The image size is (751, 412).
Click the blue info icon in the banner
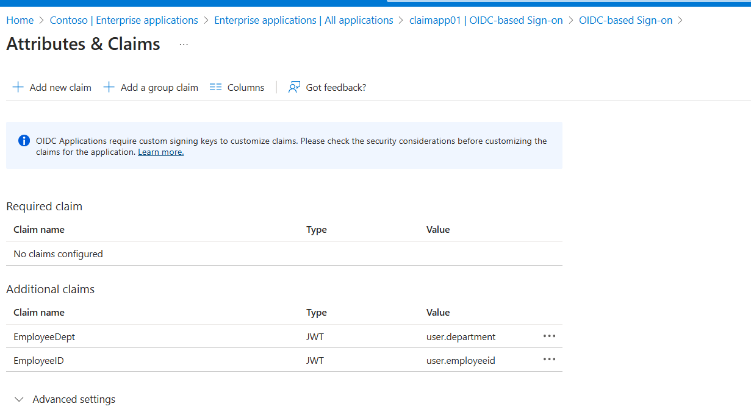(x=24, y=141)
